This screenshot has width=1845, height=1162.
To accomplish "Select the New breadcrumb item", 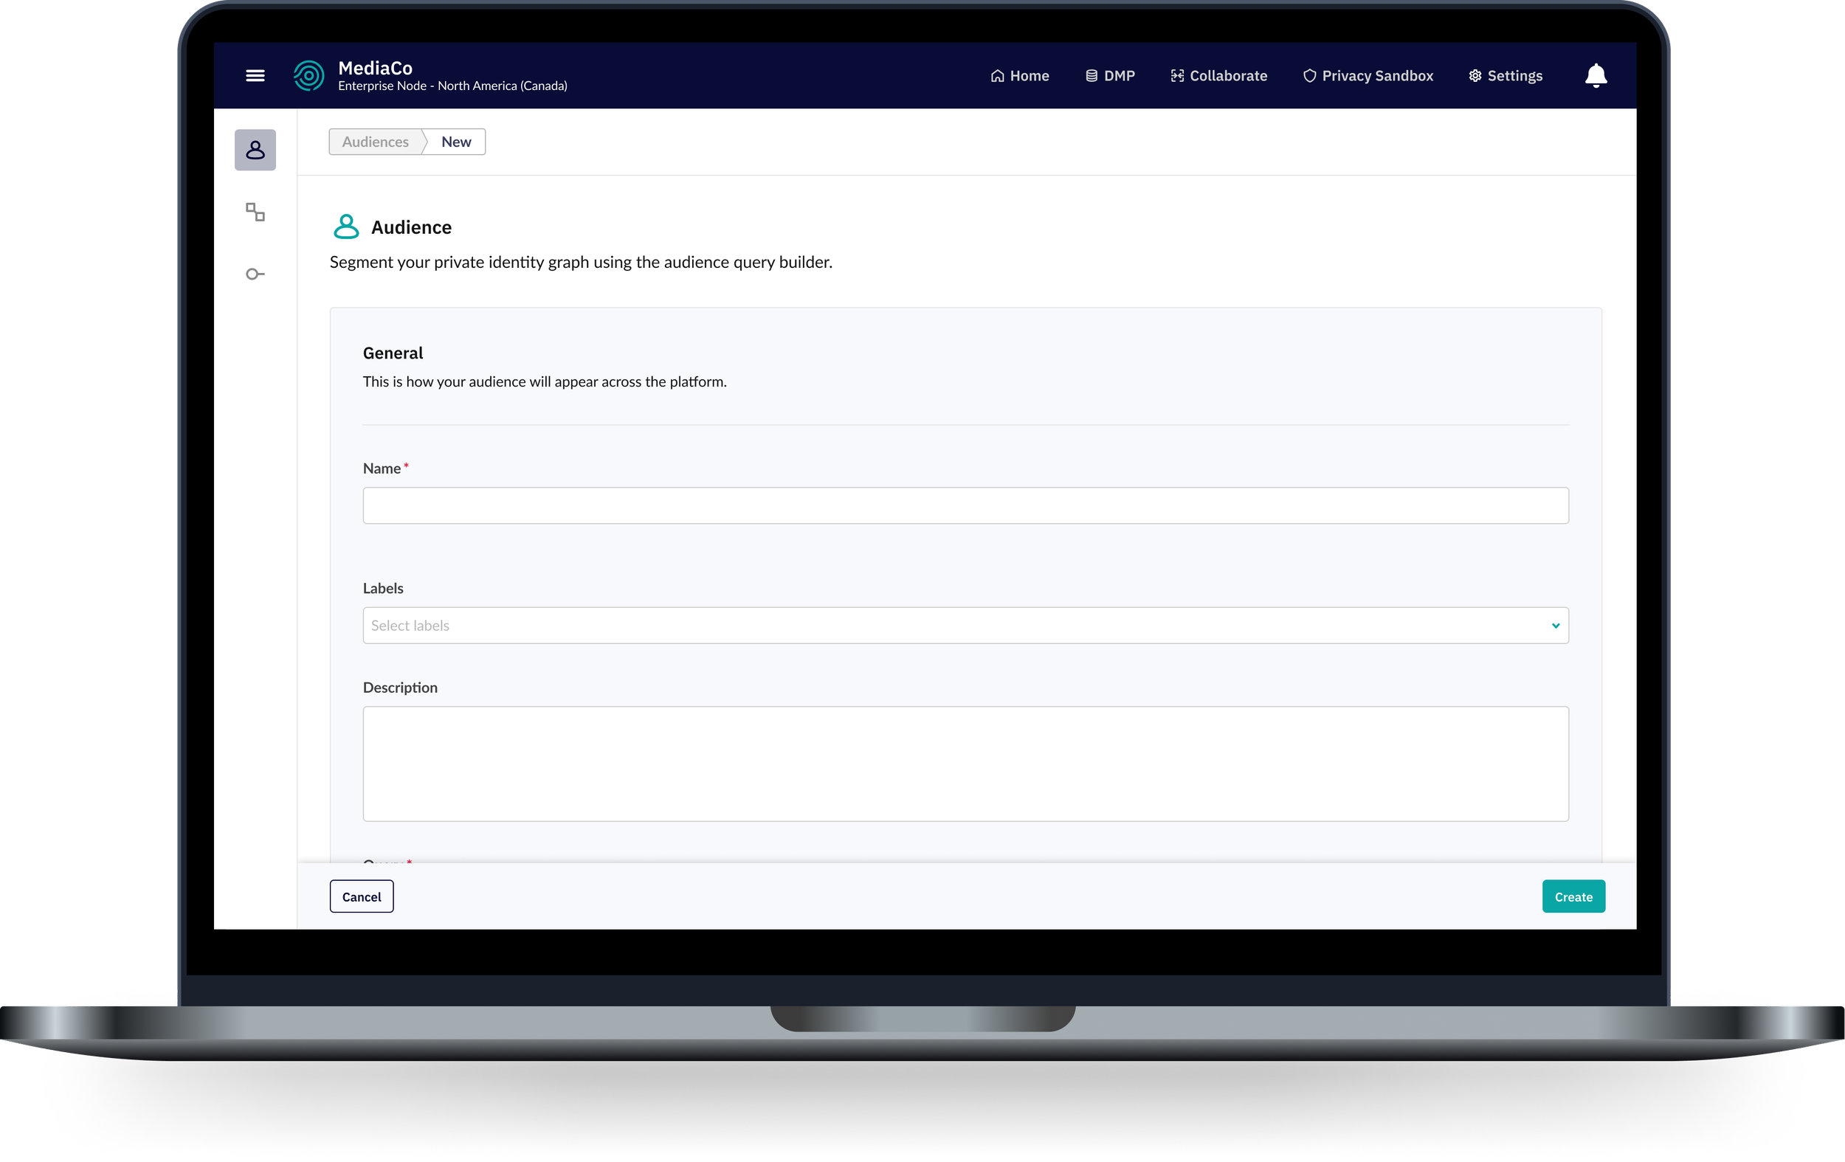I will [456, 142].
